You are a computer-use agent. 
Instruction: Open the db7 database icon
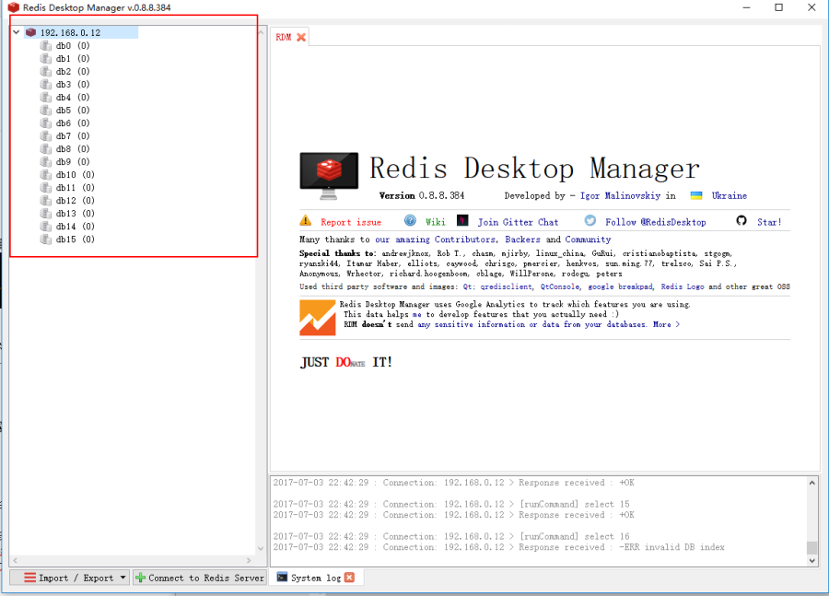click(46, 136)
